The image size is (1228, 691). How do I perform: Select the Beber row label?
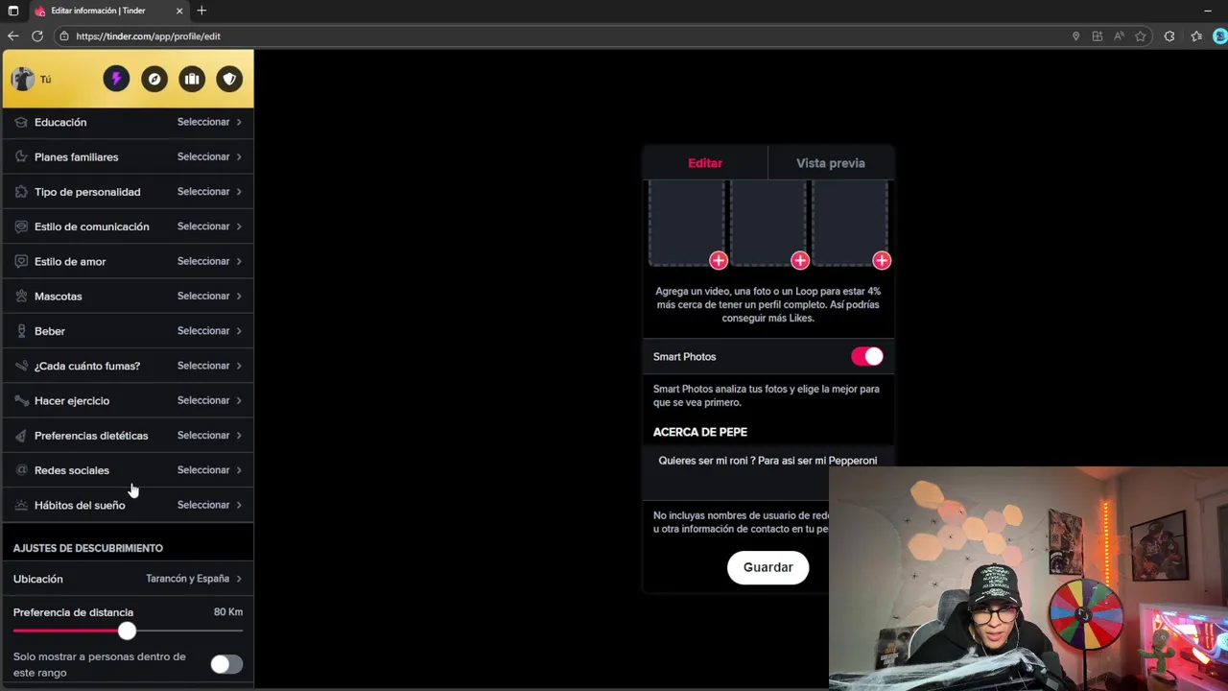pyautogui.click(x=50, y=331)
